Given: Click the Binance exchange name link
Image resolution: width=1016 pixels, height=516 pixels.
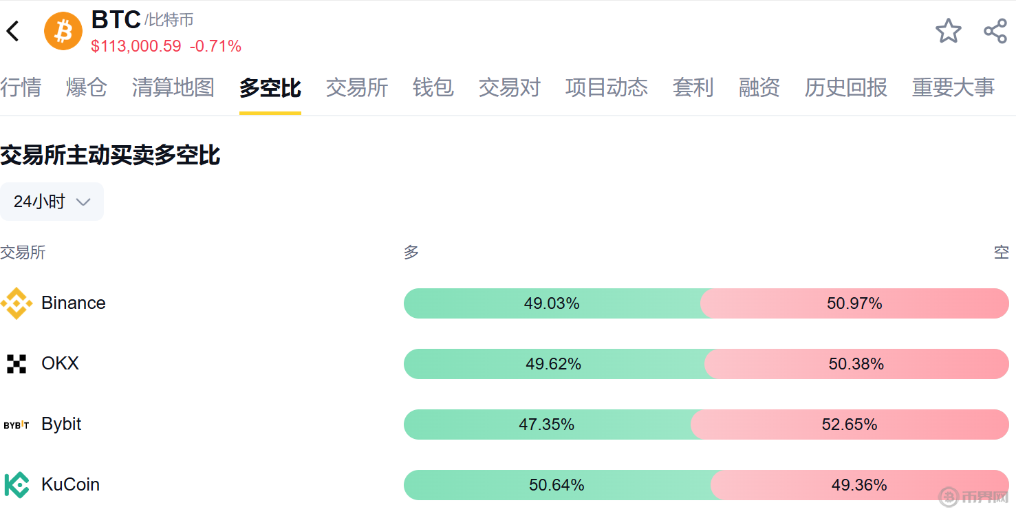Looking at the screenshot, I should point(74,303).
